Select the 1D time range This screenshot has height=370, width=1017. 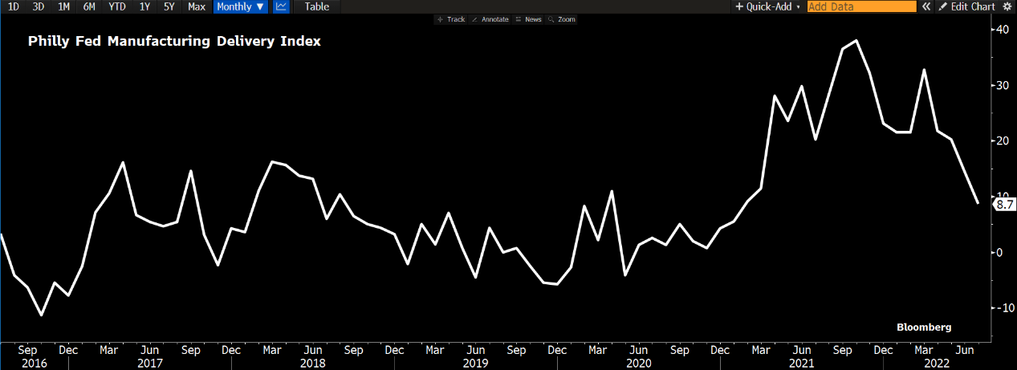click(14, 6)
